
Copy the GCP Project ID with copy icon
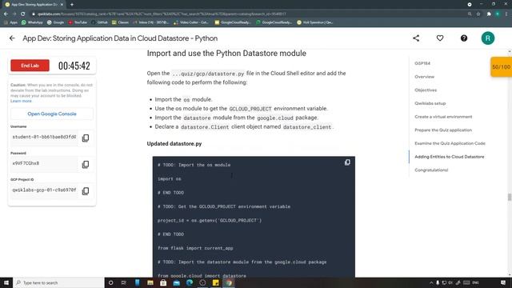click(x=86, y=190)
